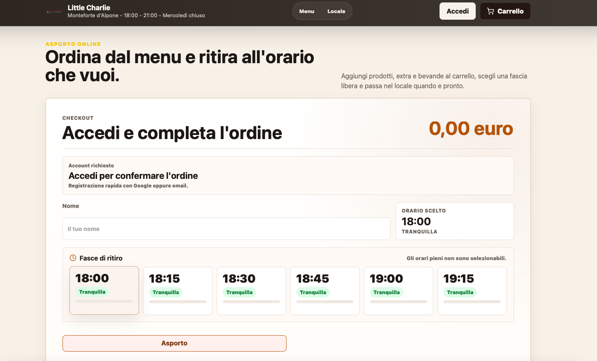
Task: Select the 18:15 pickup slot
Action: click(x=178, y=291)
